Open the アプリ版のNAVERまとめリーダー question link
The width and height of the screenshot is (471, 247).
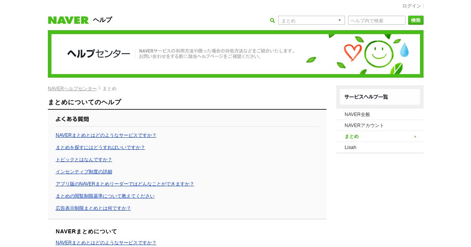pyautogui.click(x=125, y=184)
